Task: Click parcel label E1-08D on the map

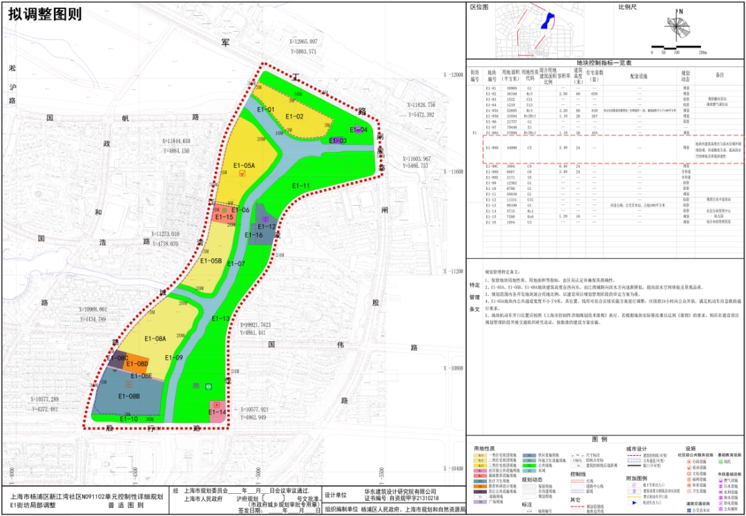Action: pos(136,364)
